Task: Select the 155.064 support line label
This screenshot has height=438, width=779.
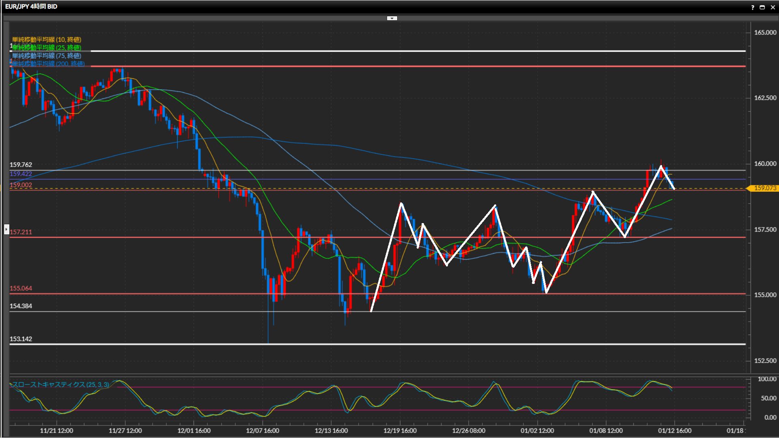Action: click(x=21, y=288)
